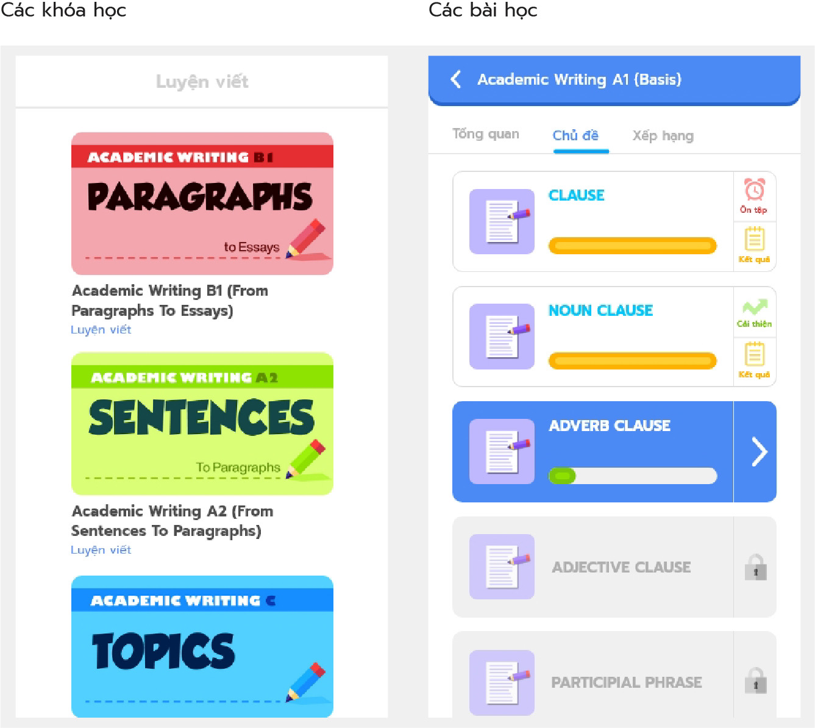Open ADVERB CLAUSE with the right chevron

point(758,452)
